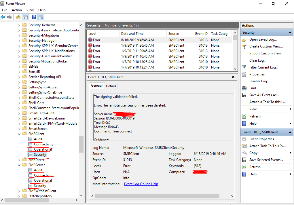
Task: Select the 1/9/2019 11:10:45 AM event row
Action: point(159,56)
